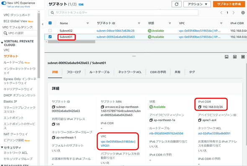Collapse the side navigation panel arrow
Screen dimensions: 247x166
click(43, 24)
